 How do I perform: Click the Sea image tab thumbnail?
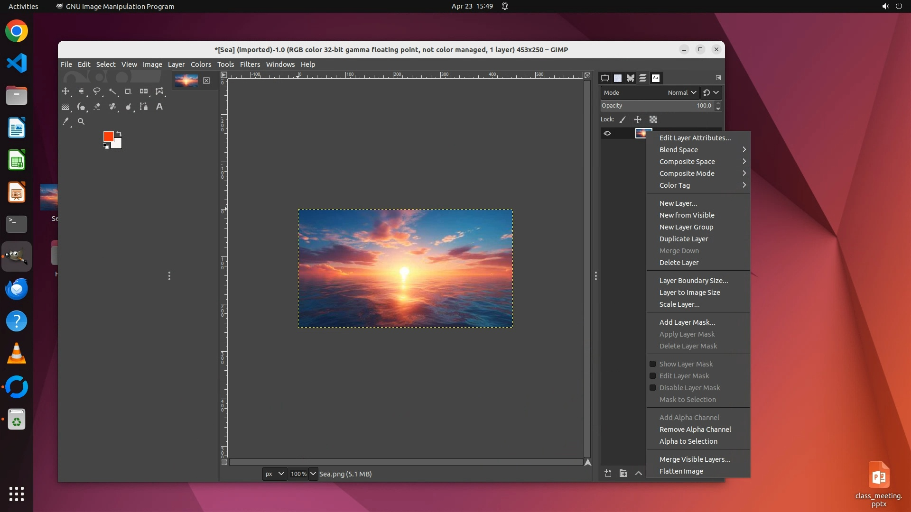tap(186, 81)
